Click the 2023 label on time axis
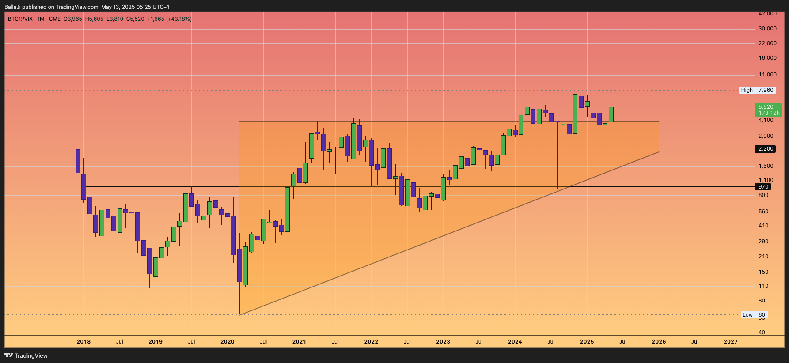The height and width of the screenshot is (363, 789). point(443,342)
